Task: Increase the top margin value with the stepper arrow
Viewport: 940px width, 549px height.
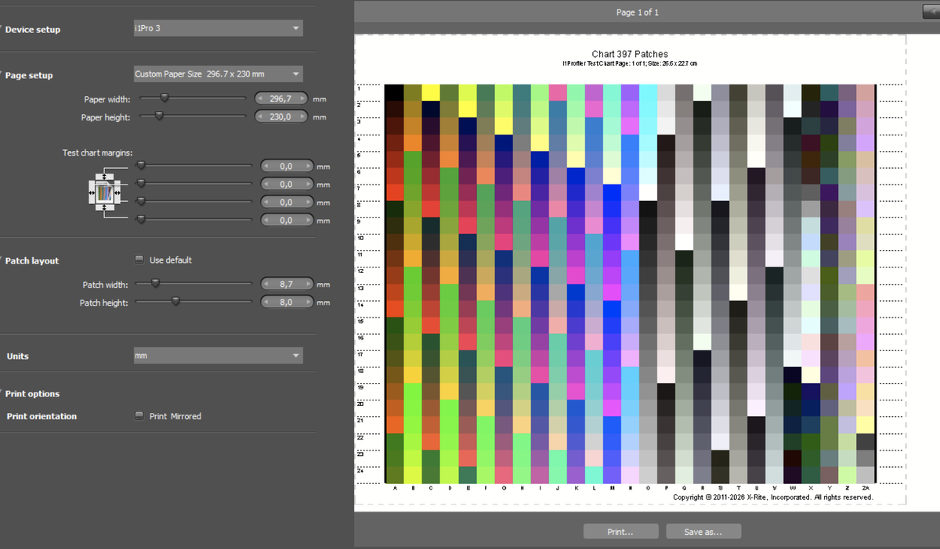Action: pos(307,166)
